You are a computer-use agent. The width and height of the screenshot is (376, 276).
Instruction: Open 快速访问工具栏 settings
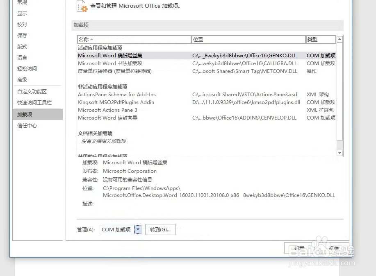(x=34, y=102)
